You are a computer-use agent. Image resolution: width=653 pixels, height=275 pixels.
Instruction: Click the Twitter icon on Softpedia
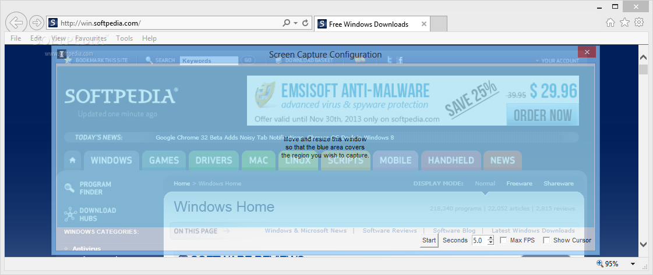coord(390,60)
